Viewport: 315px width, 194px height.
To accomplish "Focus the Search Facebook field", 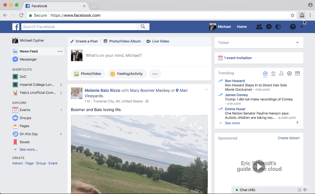I will (79, 27).
